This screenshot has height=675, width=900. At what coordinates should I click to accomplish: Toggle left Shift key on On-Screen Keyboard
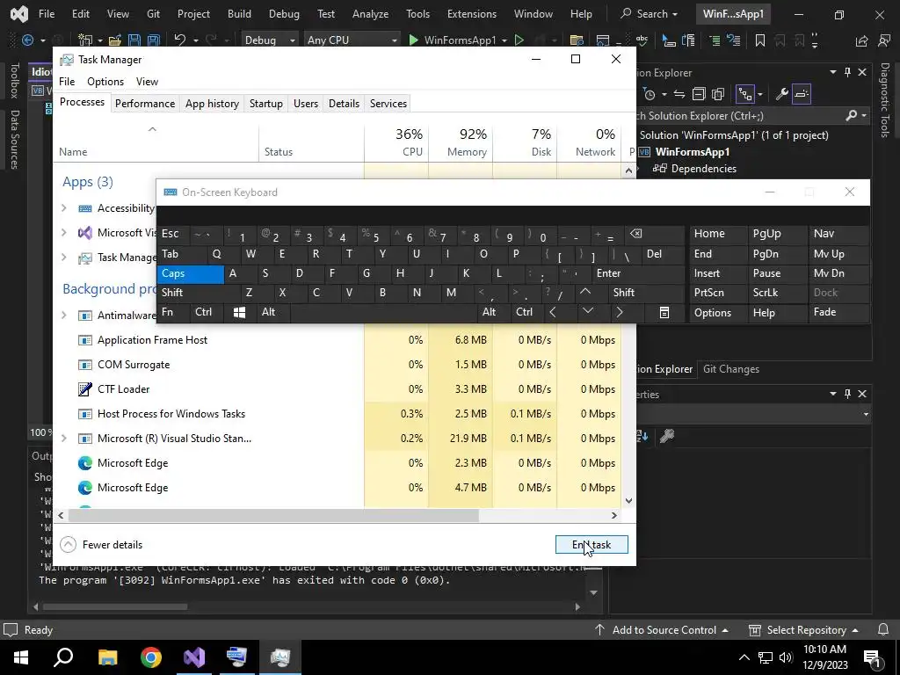(x=198, y=293)
